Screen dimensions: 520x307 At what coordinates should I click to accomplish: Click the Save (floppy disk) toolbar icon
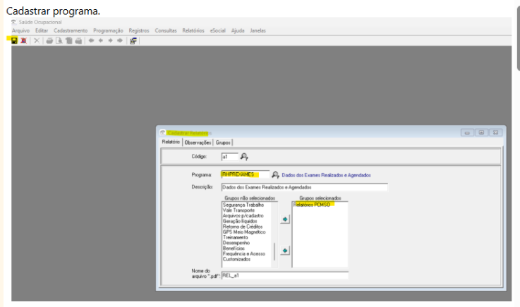[14, 41]
